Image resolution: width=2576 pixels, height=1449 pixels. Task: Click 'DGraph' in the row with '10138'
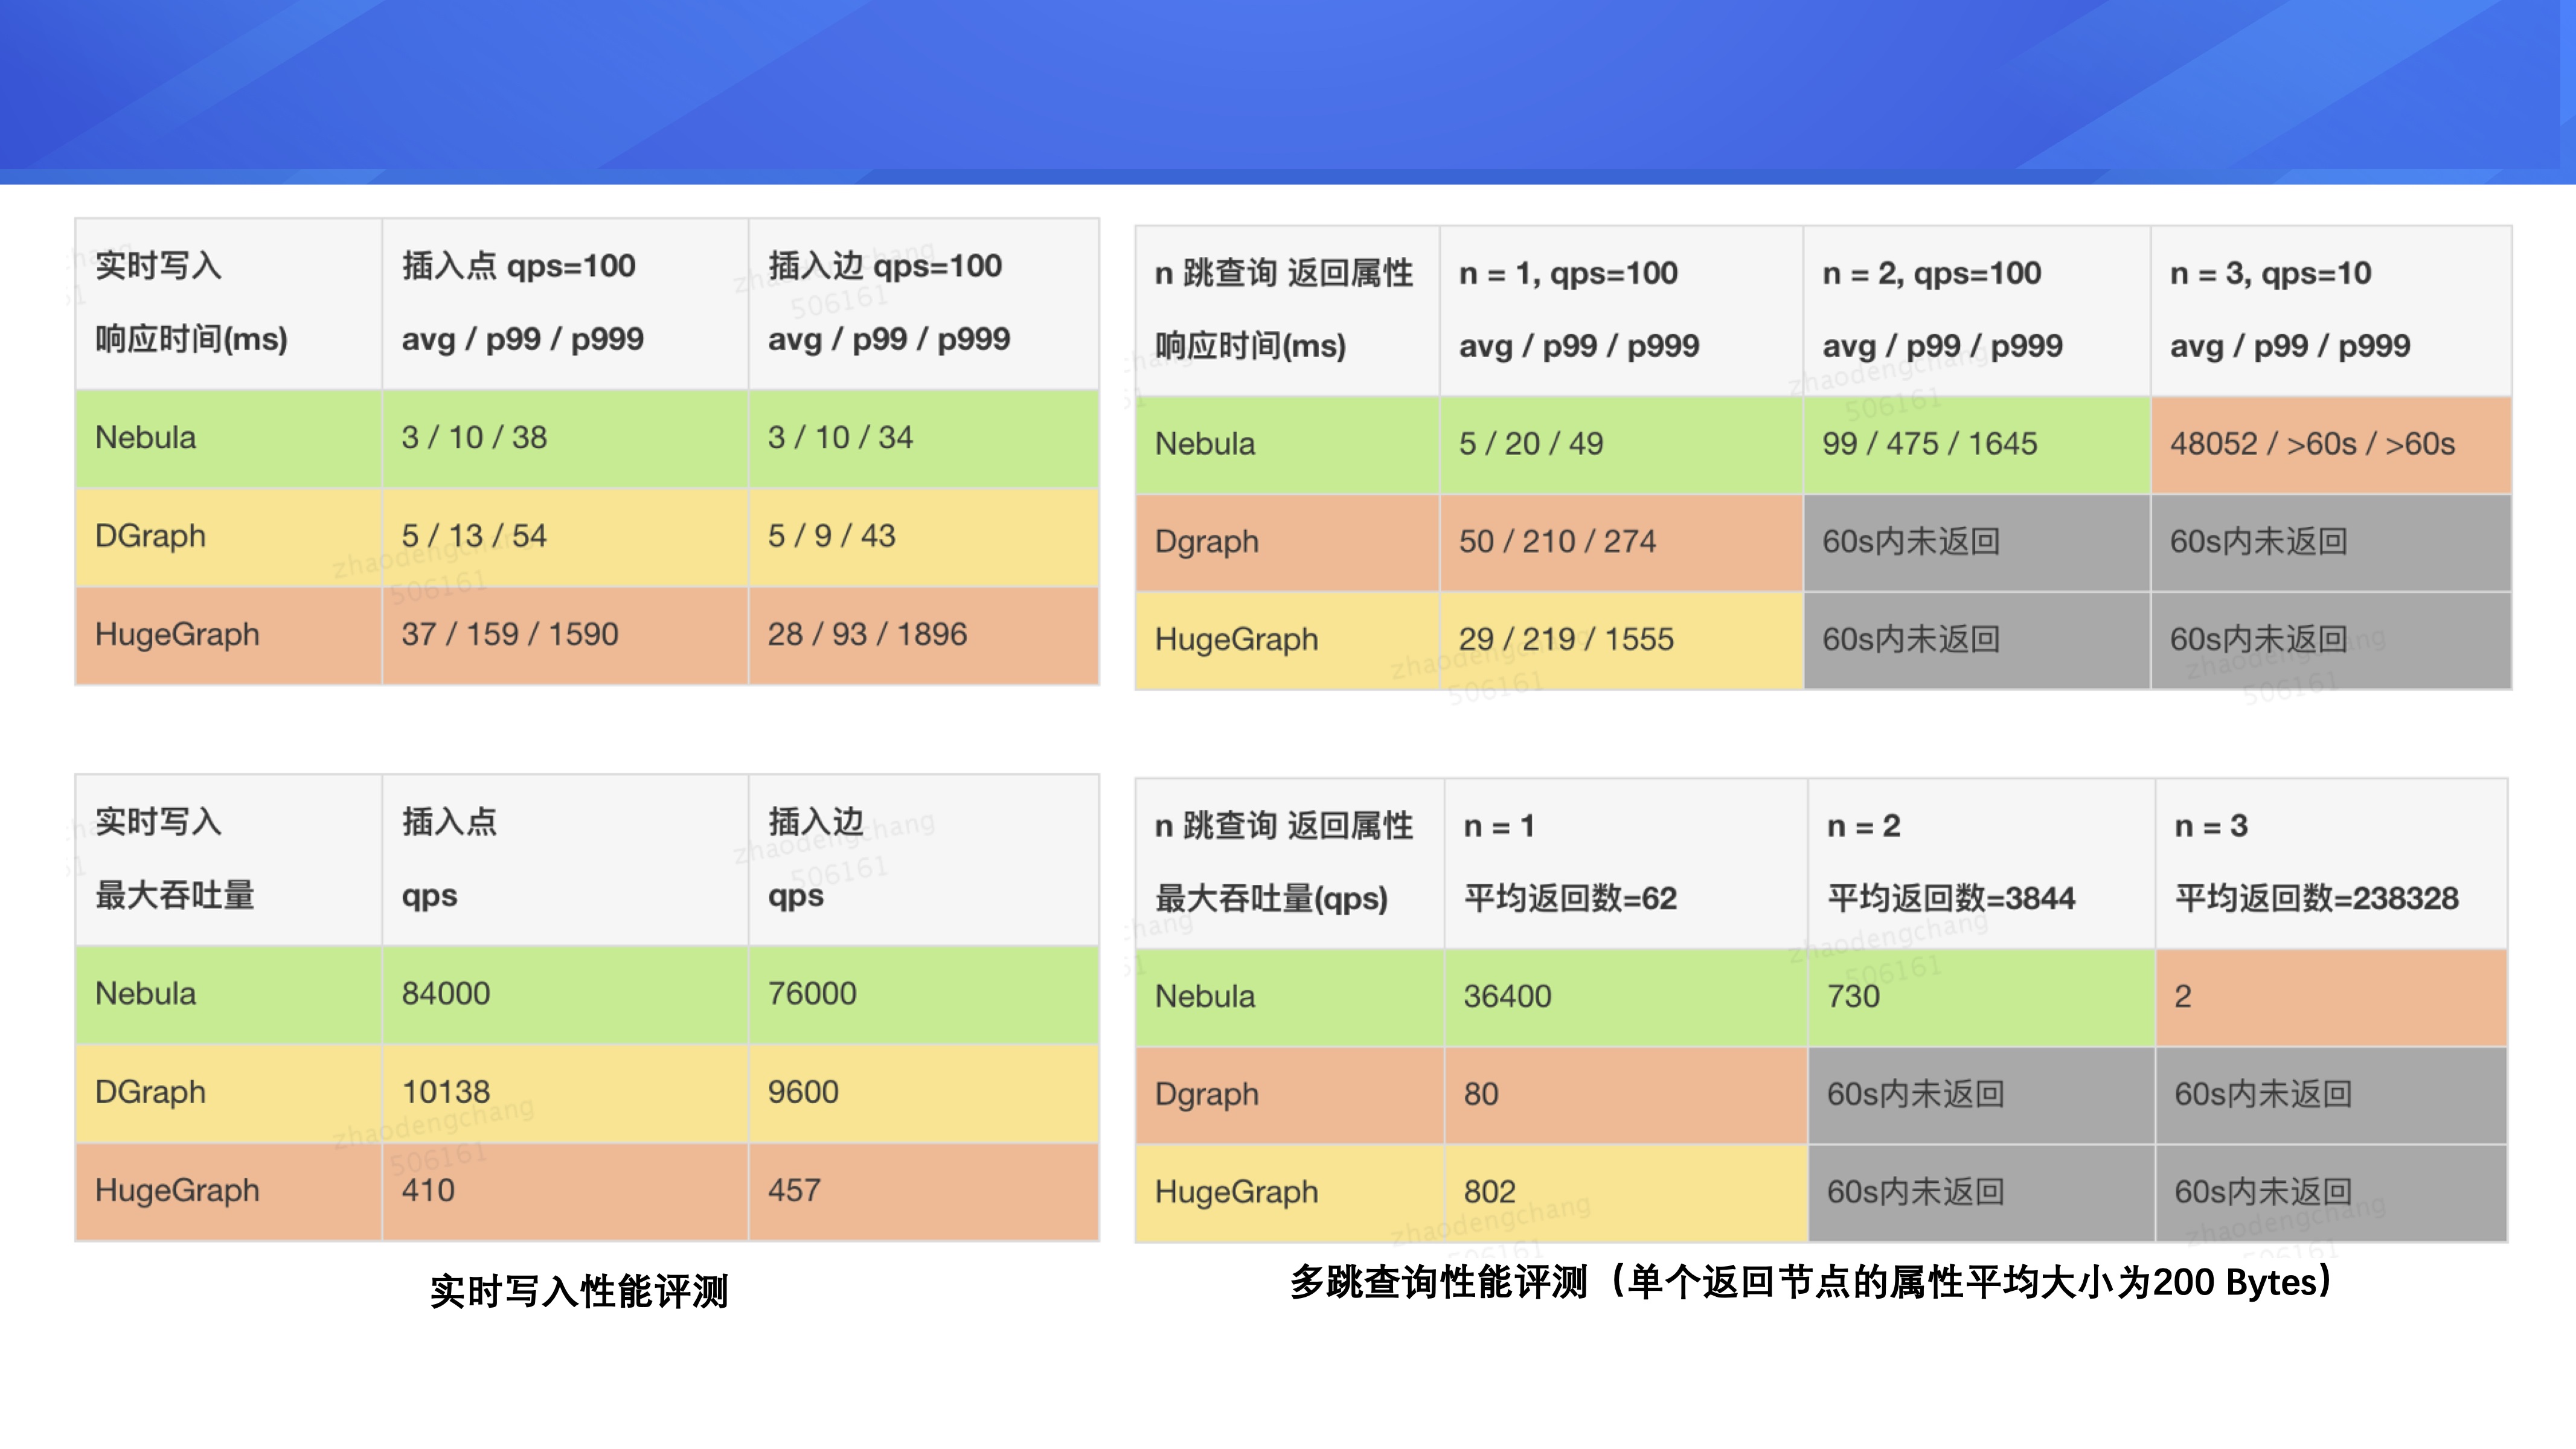point(150,1091)
